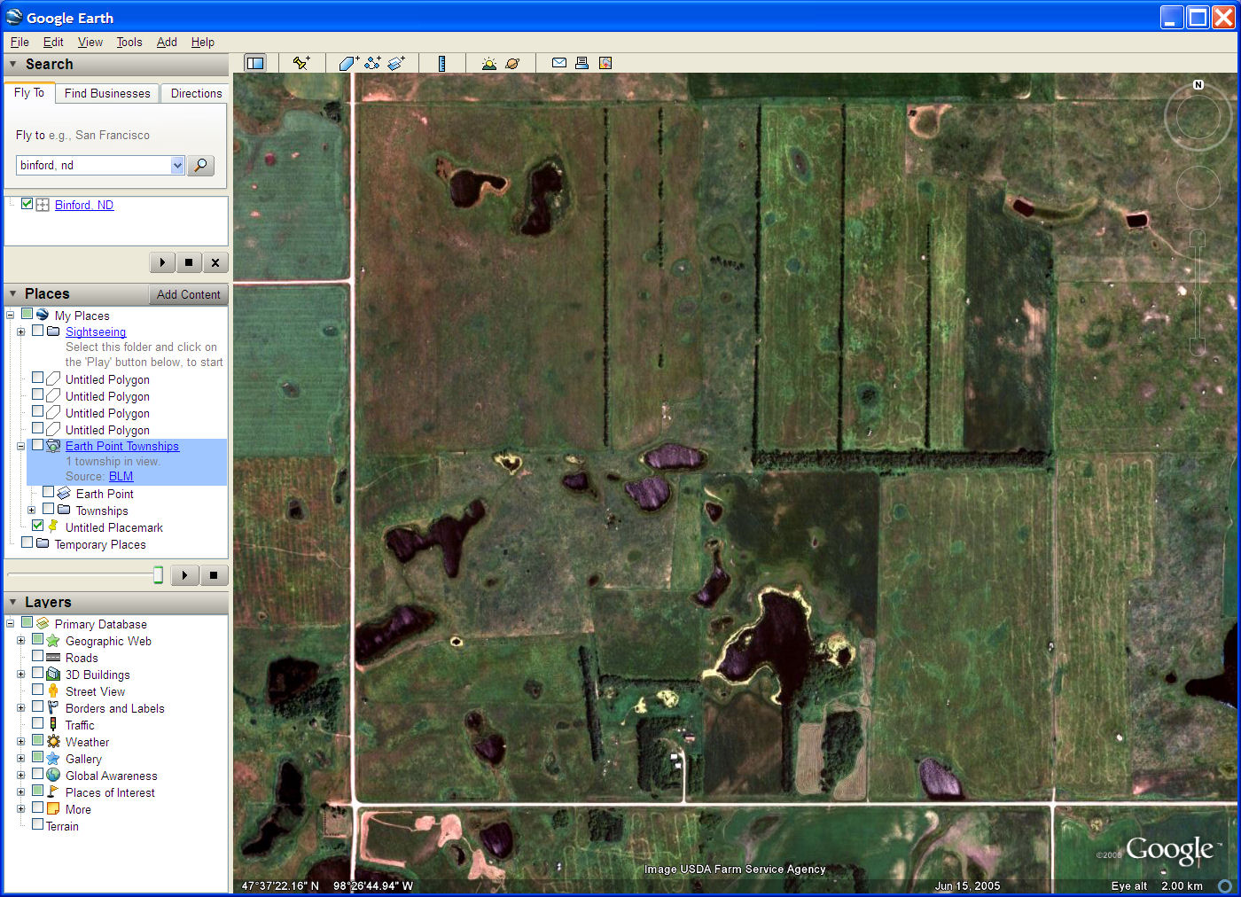Click the play button below the Places panel
The image size is (1241, 897).
(184, 575)
